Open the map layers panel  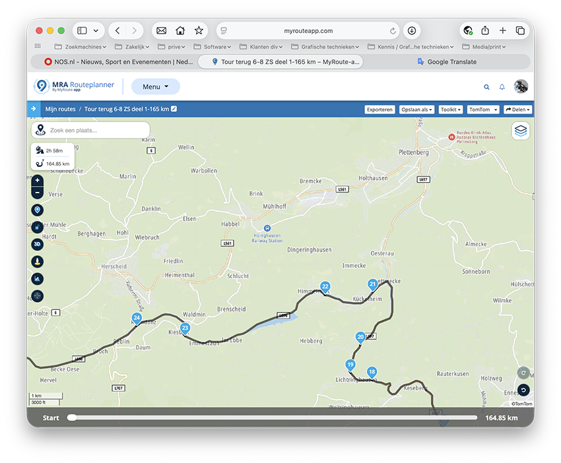tap(521, 131)
